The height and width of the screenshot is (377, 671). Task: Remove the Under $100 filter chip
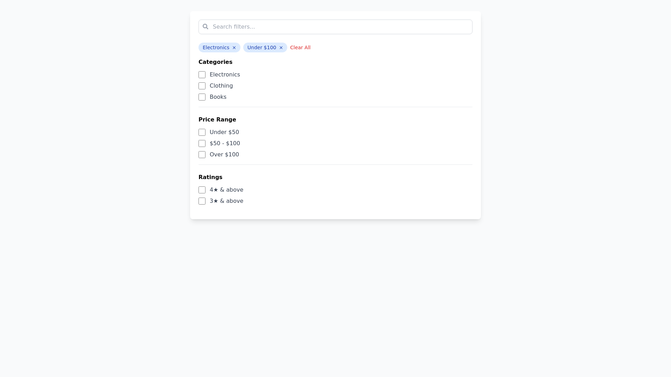[281, 47]
